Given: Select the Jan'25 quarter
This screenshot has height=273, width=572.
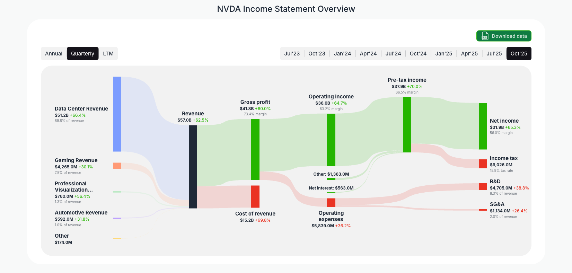Looking at the screenshot, I should (444, 54).
